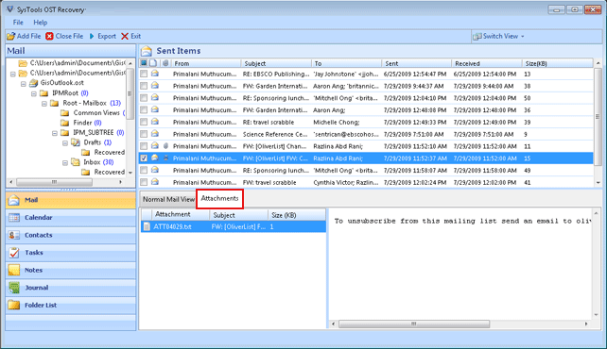Viewport: 607px width, 349px height.
Task: Select the Finder folder in tree
Action: tap(82, 123)
